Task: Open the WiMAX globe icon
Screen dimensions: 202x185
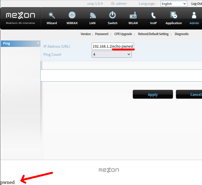Action: [72, 15]
